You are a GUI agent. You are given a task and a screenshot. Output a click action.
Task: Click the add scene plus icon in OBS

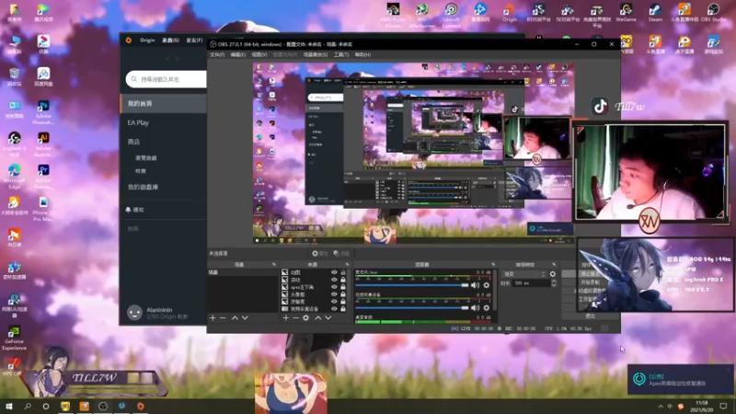tap(213, 317)
